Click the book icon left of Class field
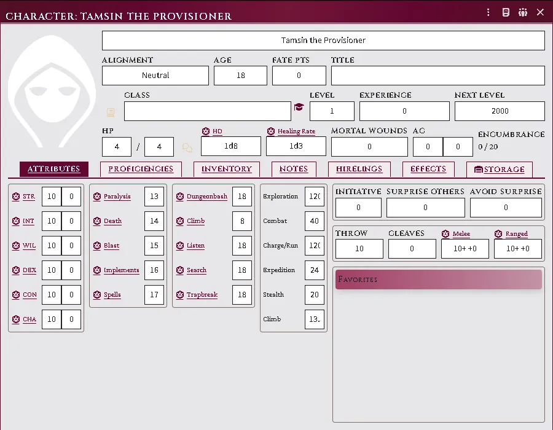The image size is (553, 430). (x=111, y=112)
